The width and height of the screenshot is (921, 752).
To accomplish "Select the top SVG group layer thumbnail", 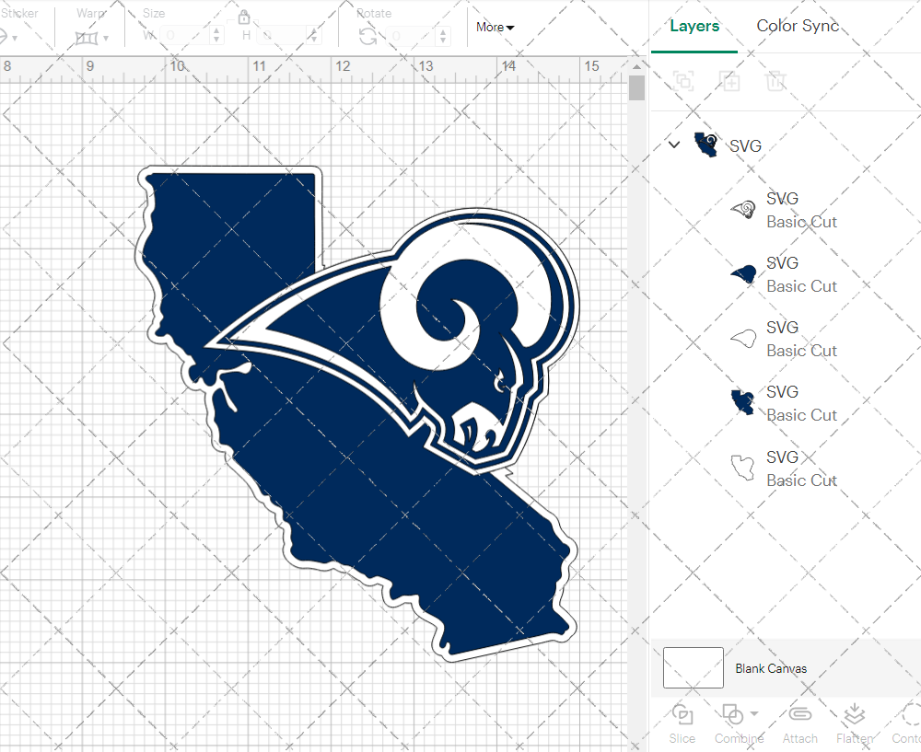I will point(706,145).
